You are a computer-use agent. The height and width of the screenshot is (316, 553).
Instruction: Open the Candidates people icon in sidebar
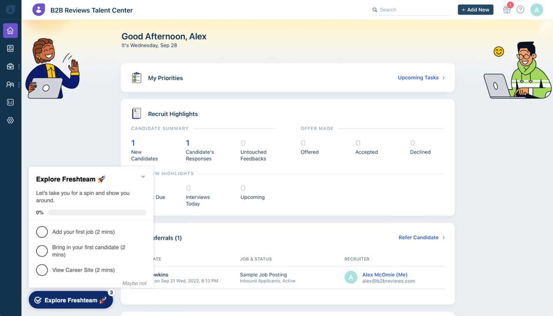(x=11, y=84)
